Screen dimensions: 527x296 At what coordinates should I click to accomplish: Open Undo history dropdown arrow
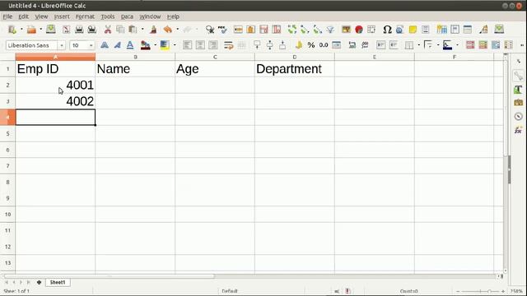tap(178, 30)
